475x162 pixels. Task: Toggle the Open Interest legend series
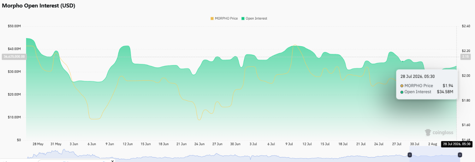254,18
